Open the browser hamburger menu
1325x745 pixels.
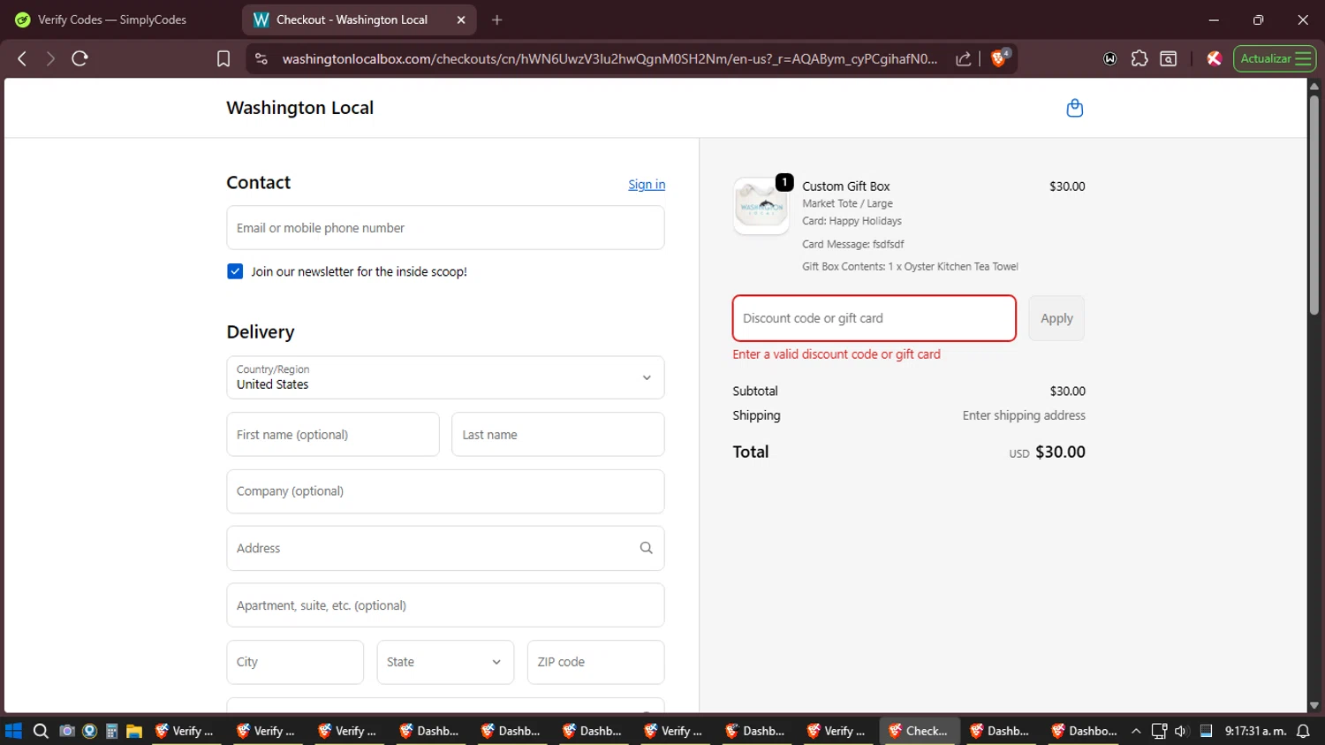click(x=1303, y=58)
